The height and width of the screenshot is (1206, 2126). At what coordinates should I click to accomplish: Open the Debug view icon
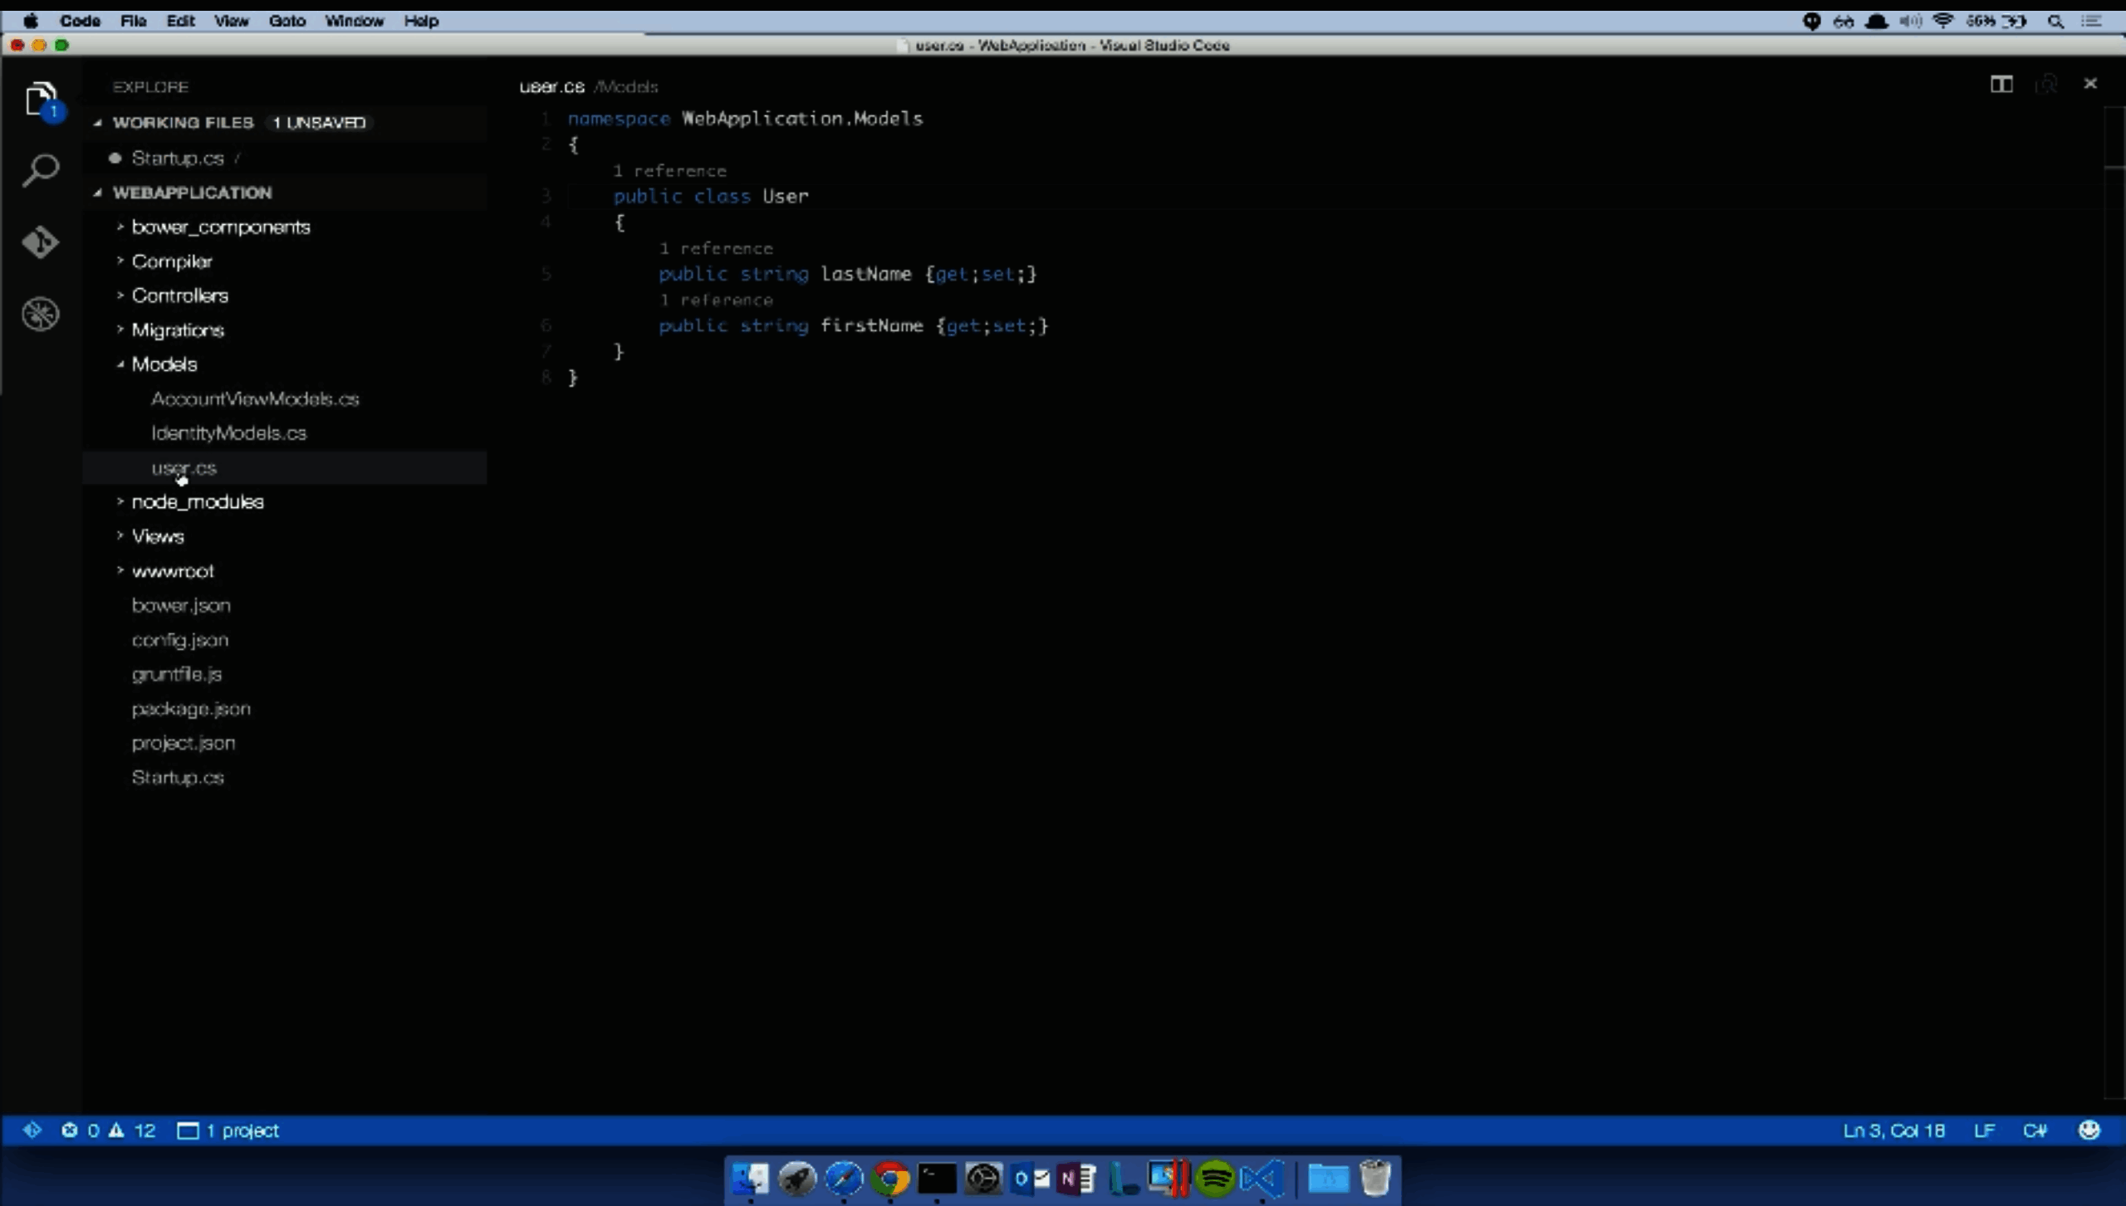[40, 314]
